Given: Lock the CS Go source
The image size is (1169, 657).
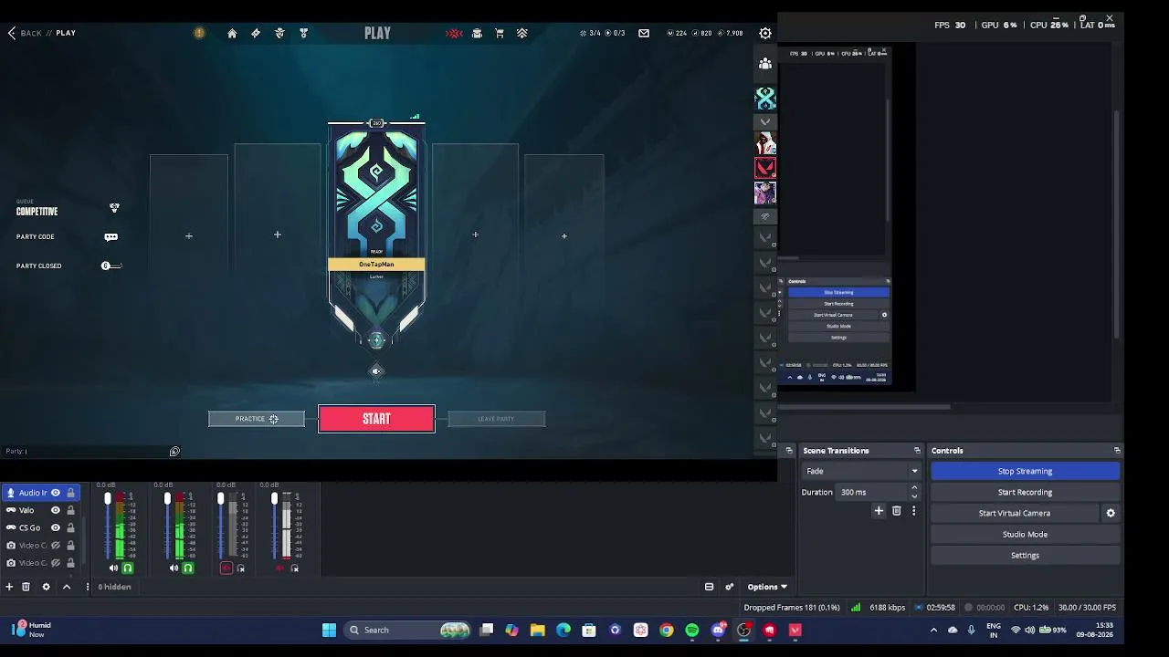Looking at the screenshot, I should (70, 527).
